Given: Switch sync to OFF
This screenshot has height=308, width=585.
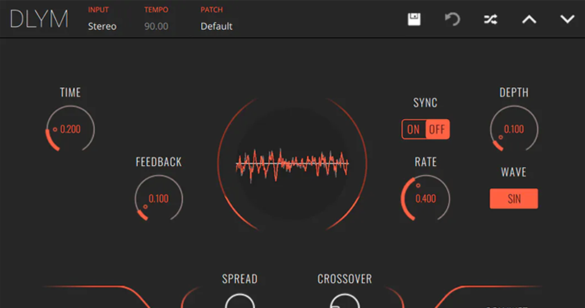Looking at the screenshot, I should point(437,129).
